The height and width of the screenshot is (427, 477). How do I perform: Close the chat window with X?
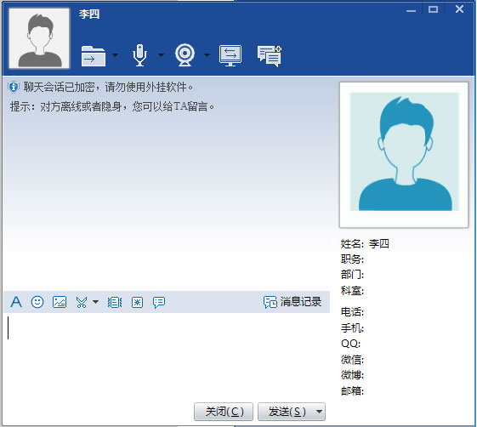(459, 9)
